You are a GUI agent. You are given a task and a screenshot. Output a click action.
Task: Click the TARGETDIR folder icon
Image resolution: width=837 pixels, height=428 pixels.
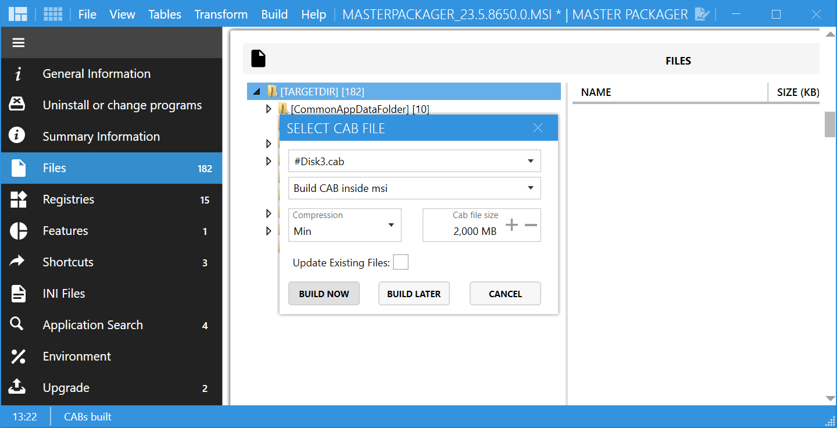pyautogui.click(x=272, y=91)
